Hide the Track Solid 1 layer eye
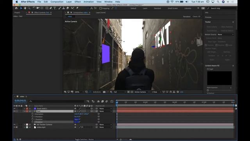 [14, 108]
